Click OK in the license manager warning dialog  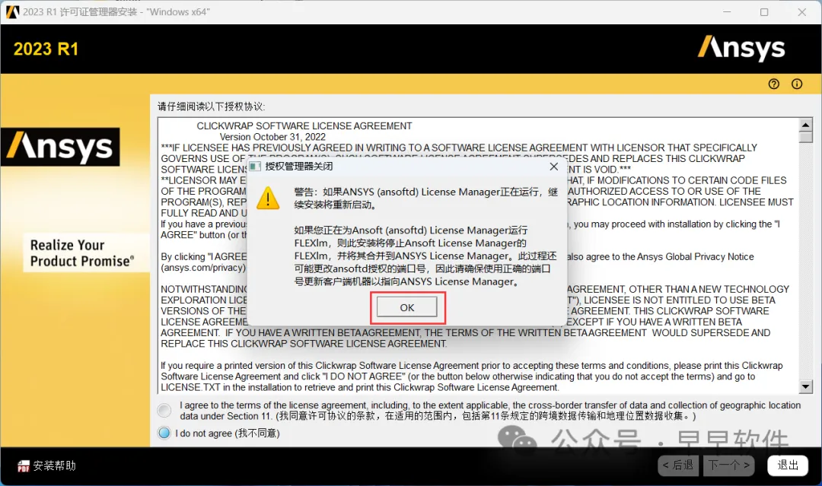(x=406, y=307)
